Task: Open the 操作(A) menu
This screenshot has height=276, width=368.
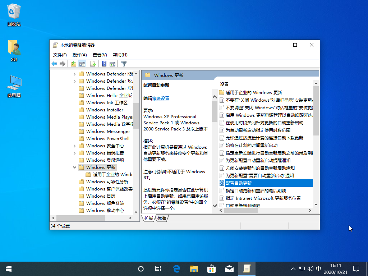Action: coord(79,55)
